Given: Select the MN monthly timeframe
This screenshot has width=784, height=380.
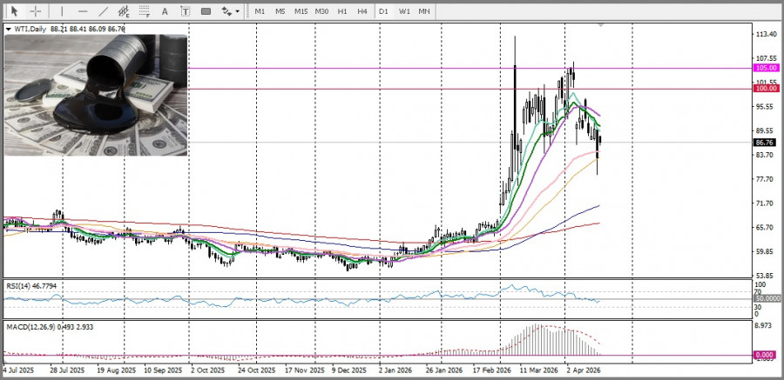Looking at the screenshot, I should 424,11.
